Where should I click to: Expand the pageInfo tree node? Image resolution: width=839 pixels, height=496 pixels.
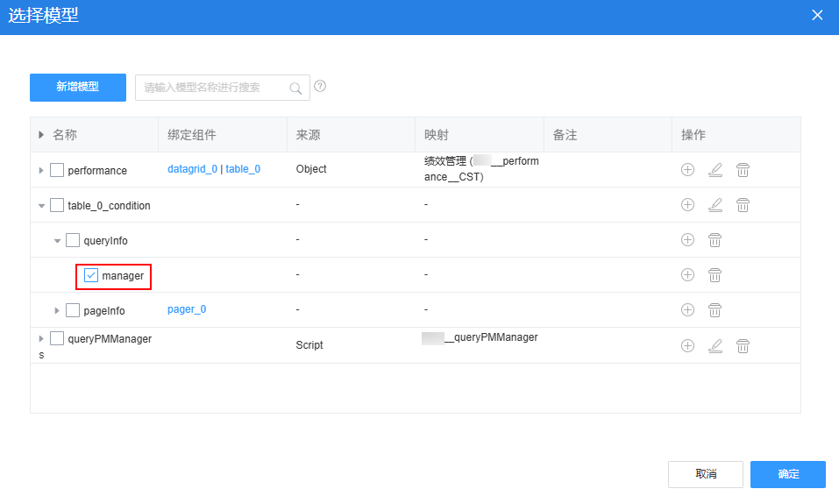tap(57, 310)
